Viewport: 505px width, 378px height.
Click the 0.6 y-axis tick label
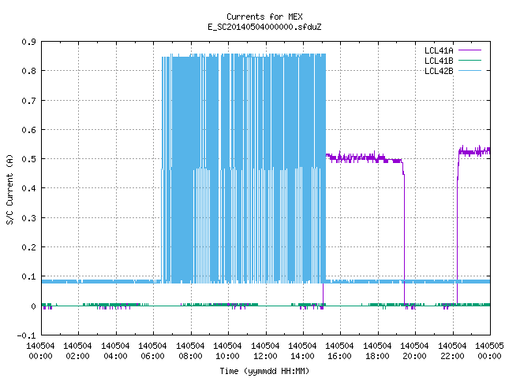[28, 129]
